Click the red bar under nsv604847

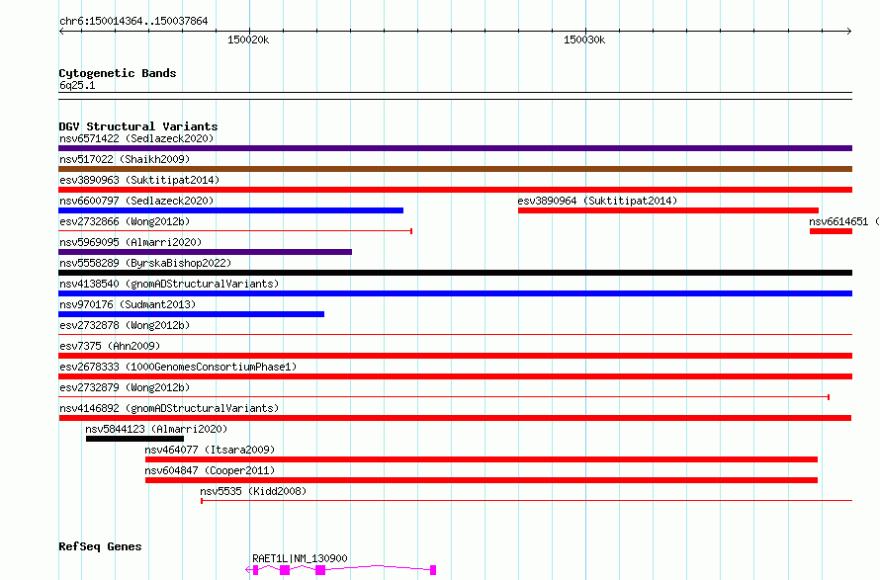coord(482,480)
